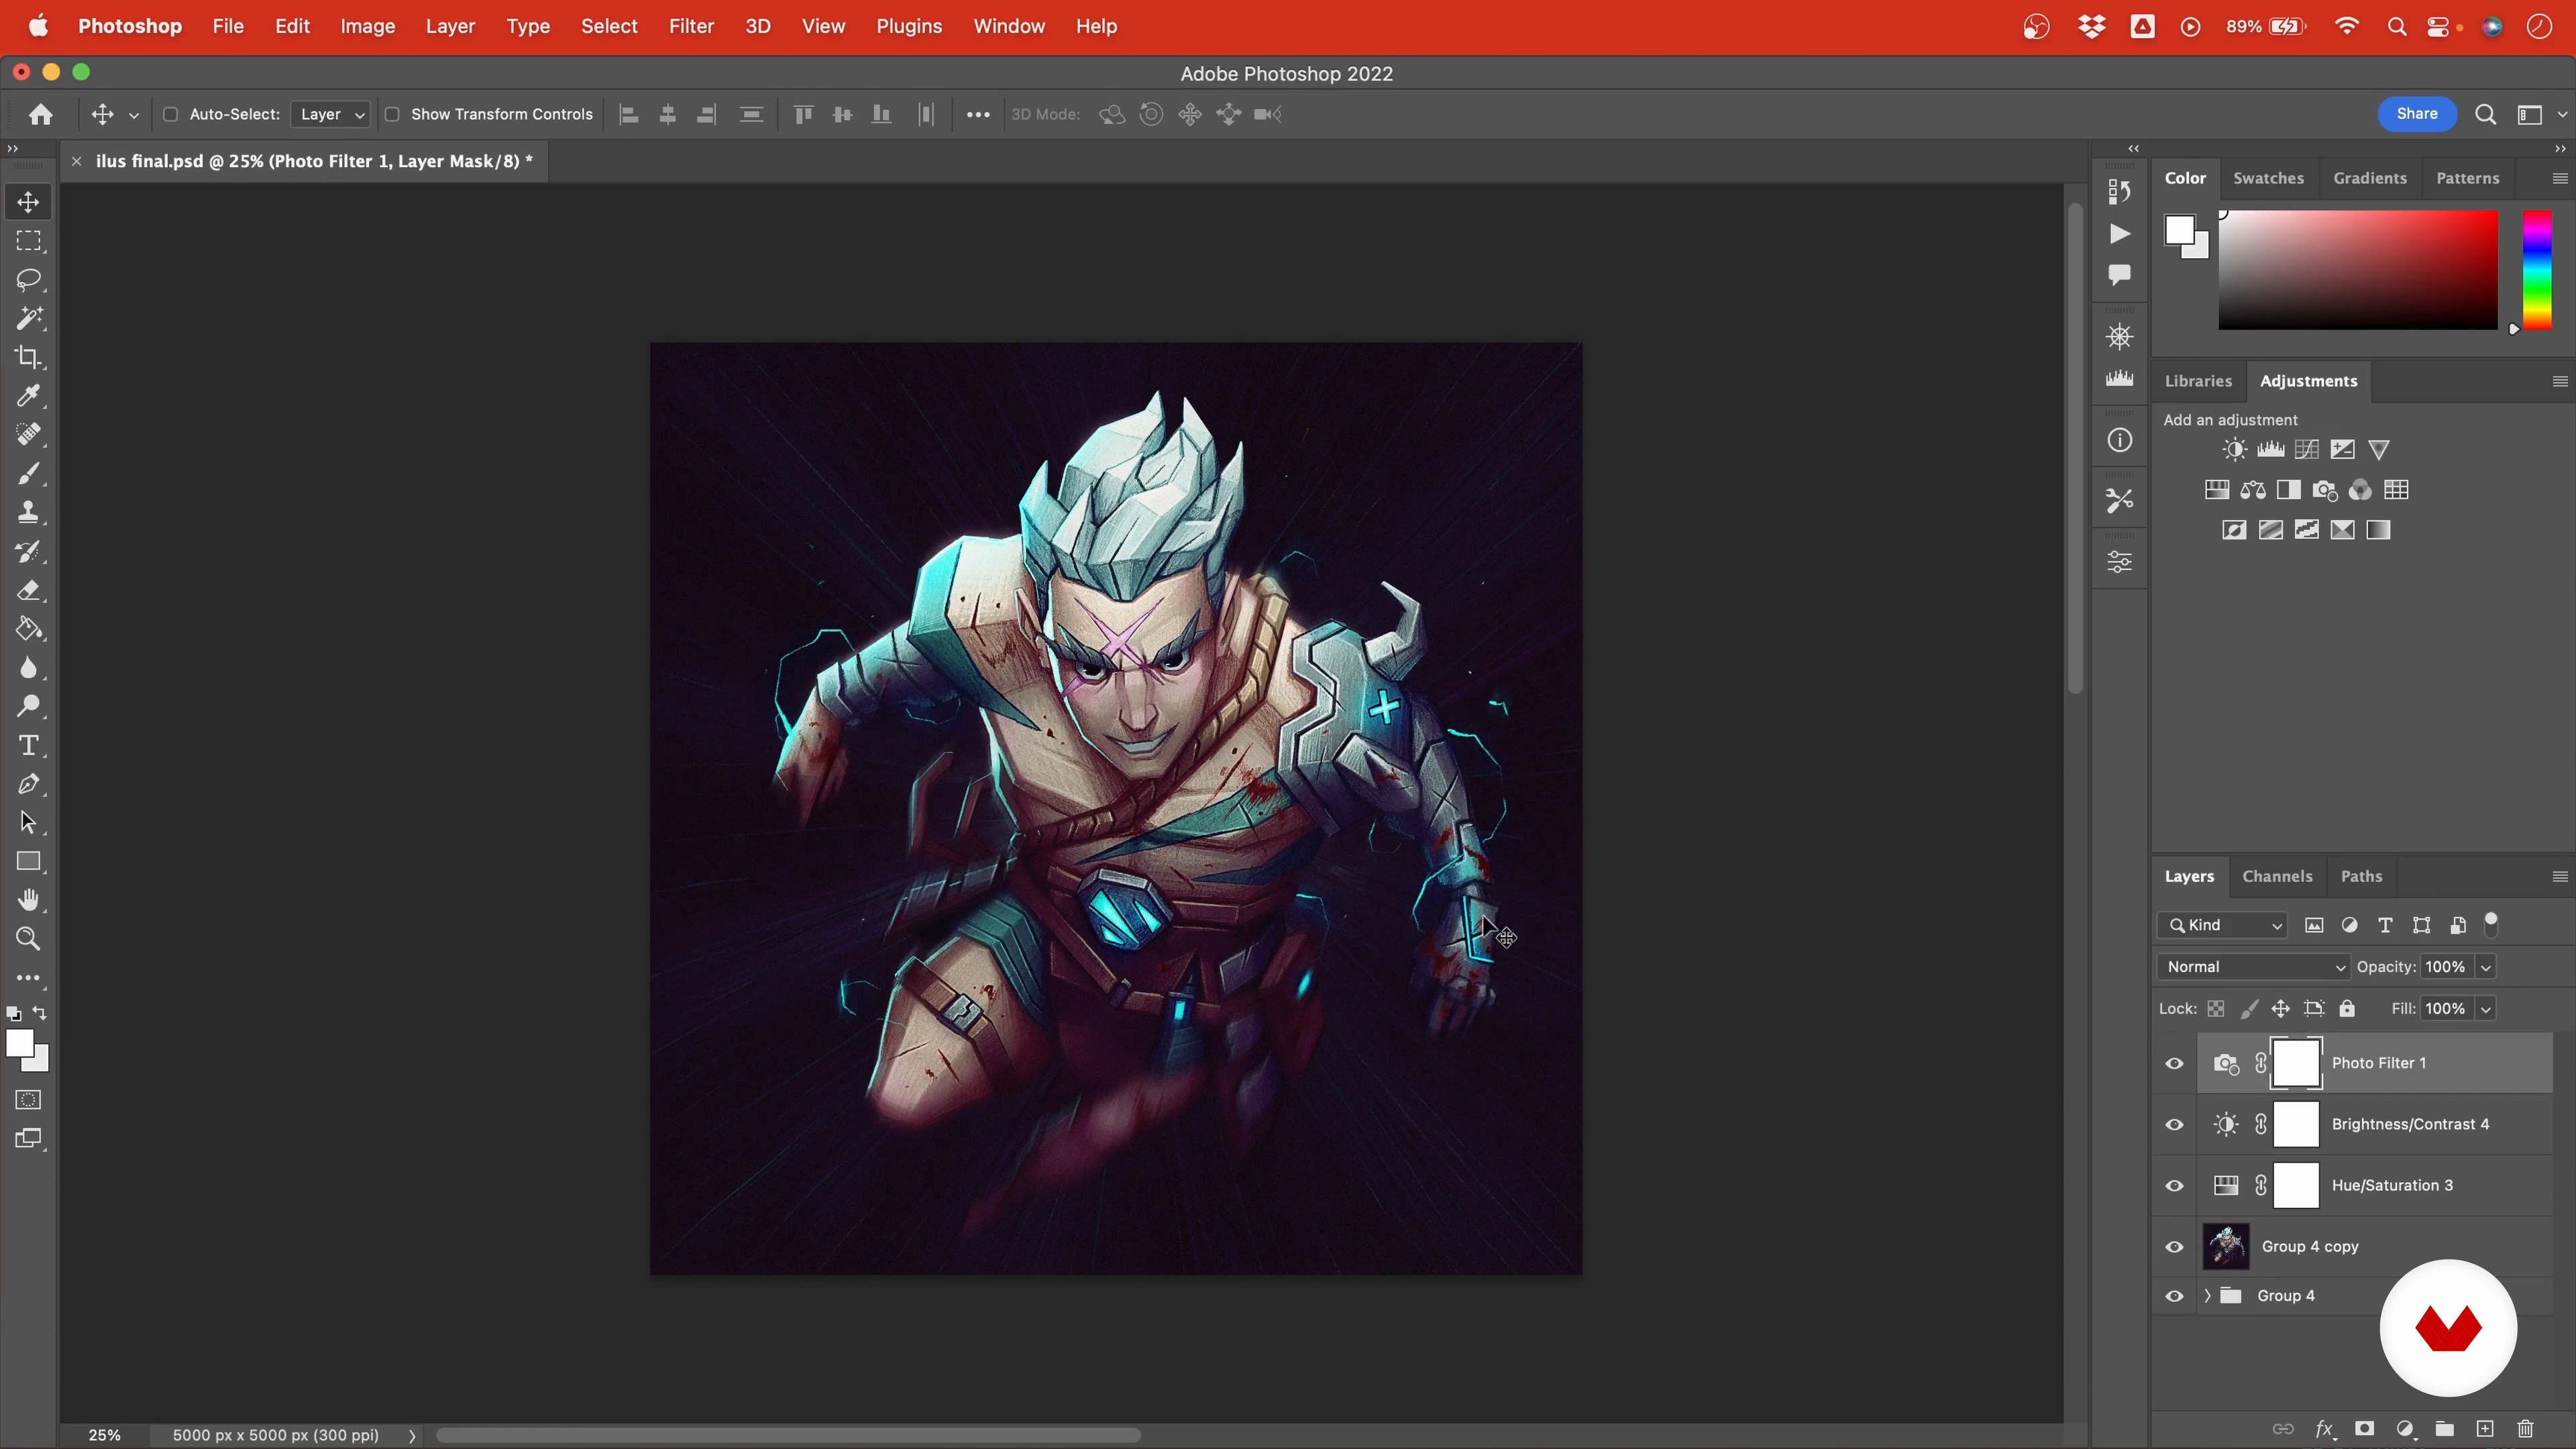This screenshot has height=1449, width=2576.
Task: Add a layer mask from Layers footer
Action: (2364, 1429)
